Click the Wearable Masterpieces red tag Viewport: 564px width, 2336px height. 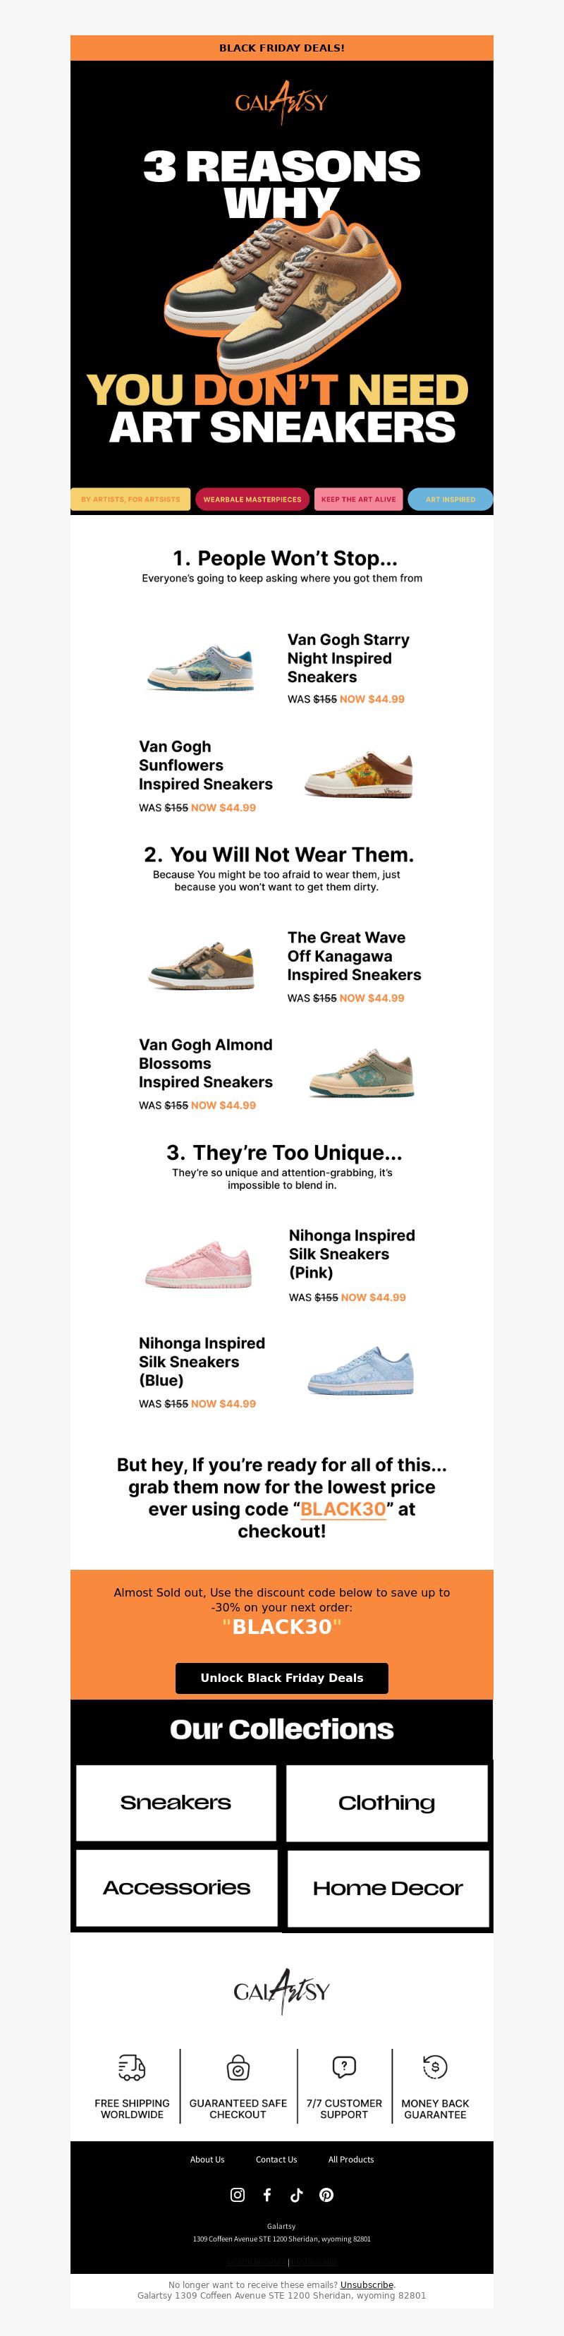tap(252, 499)
